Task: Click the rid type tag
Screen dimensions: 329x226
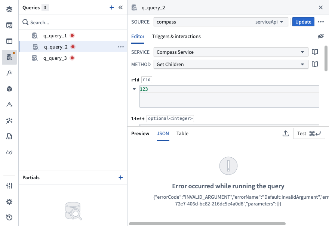Action: [147, 80]
